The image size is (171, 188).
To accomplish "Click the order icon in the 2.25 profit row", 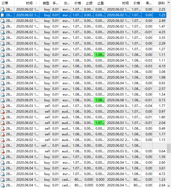I will [3, 9].
